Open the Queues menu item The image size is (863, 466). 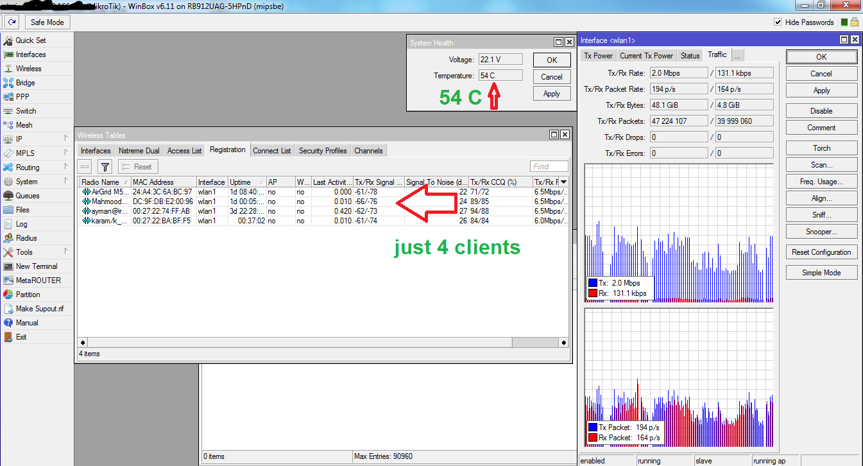coord(28,196)
